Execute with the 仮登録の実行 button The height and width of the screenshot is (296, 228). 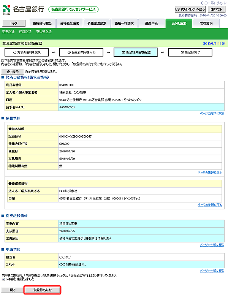pyautogui.click(x=43, y=290)
